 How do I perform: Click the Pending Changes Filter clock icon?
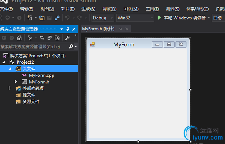(30, 38)
